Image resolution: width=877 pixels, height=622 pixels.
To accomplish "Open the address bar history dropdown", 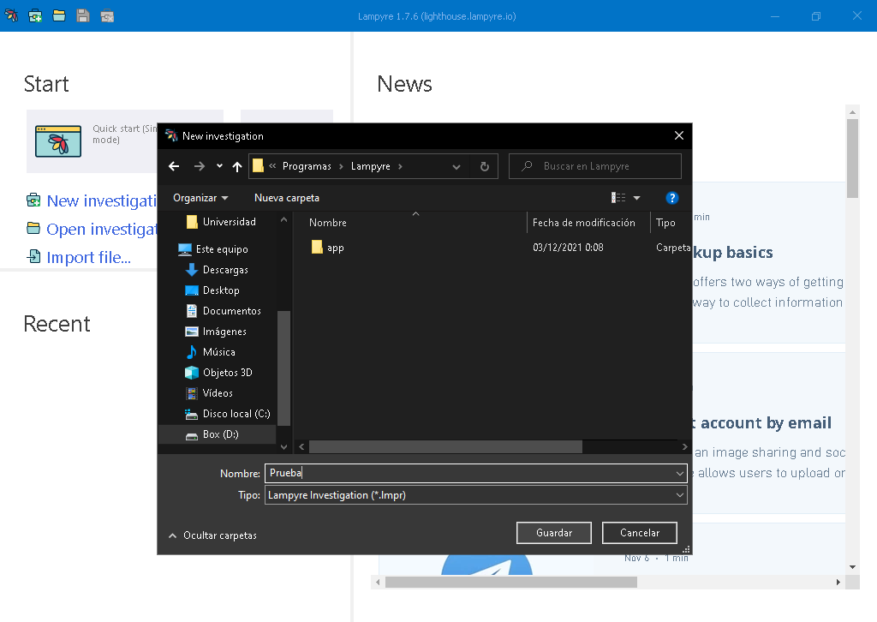I will (456, 167).
